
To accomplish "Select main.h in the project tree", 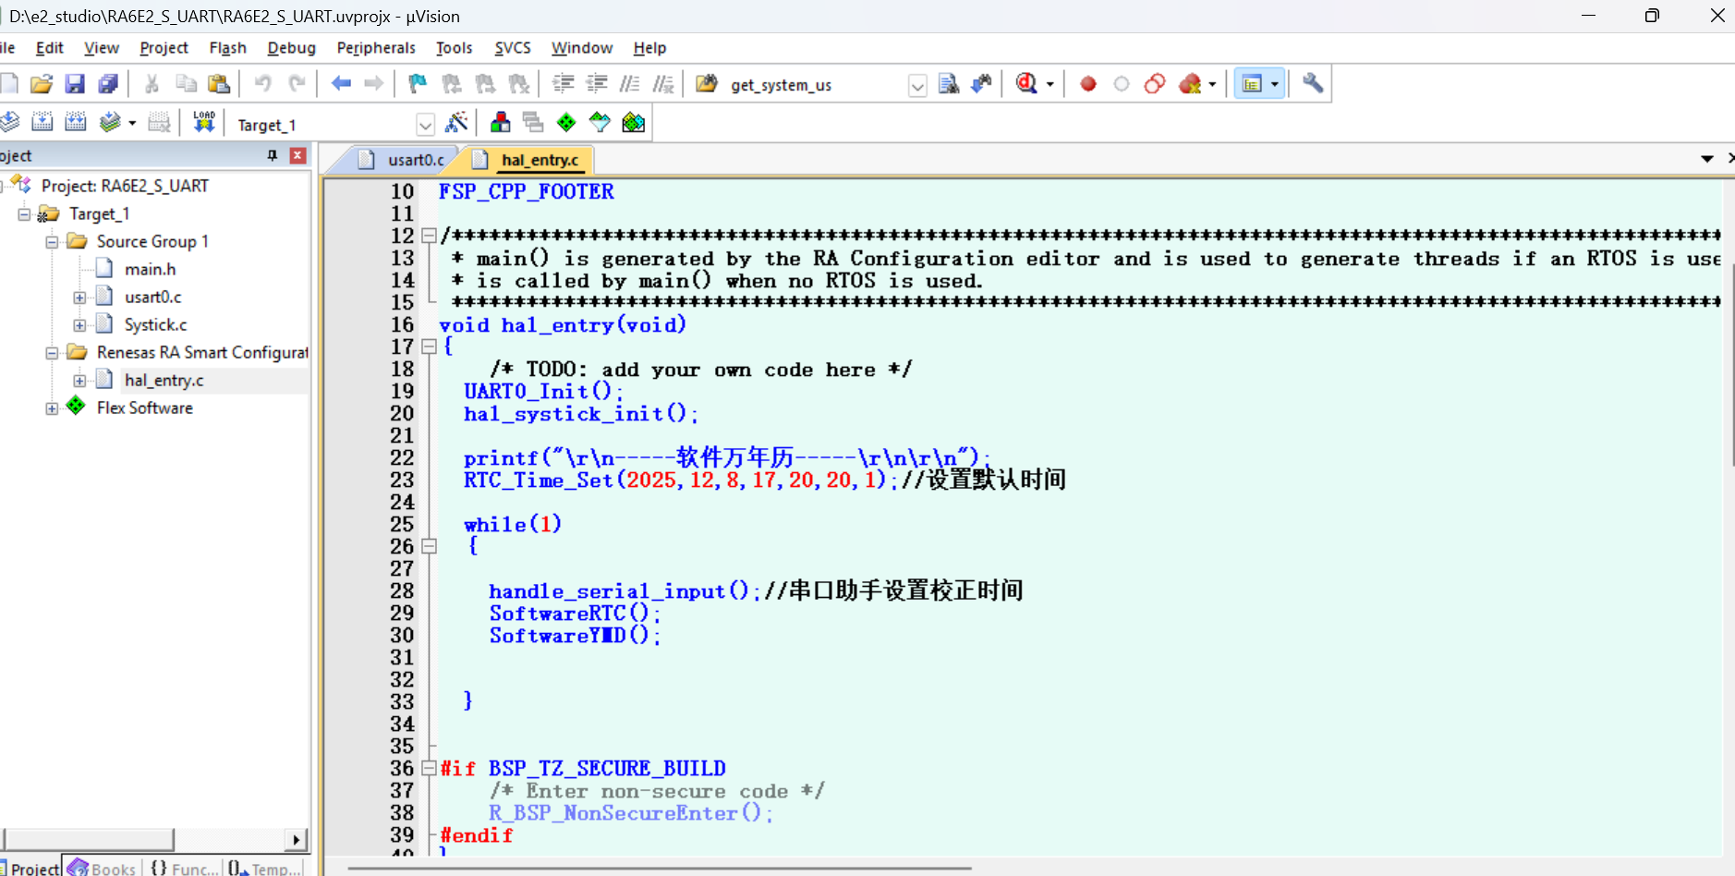I will coord(150,270).
